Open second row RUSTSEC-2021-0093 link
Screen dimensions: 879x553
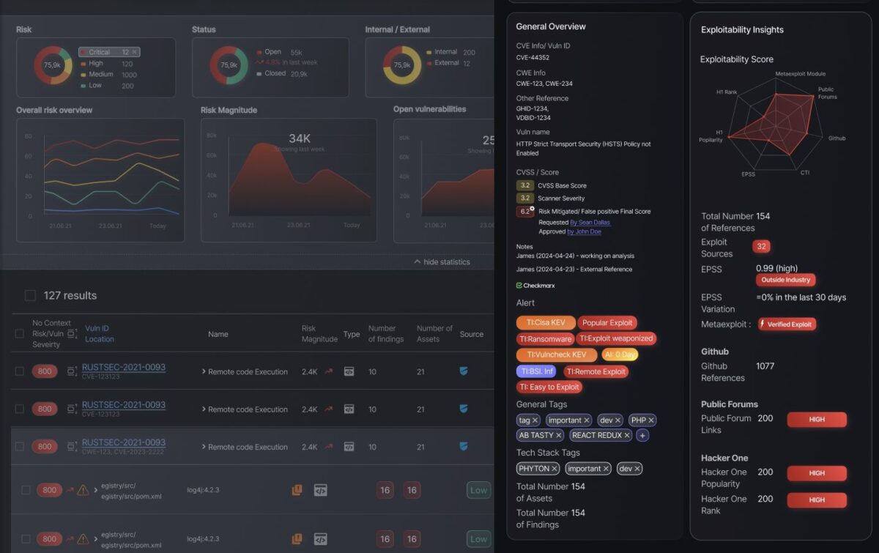pyautogui.click(x=124, y=405)
